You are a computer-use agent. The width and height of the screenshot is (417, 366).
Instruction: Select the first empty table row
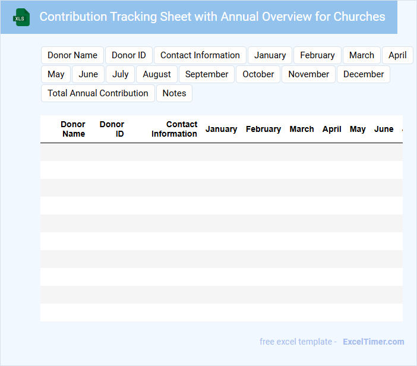[x=221, y=152]
